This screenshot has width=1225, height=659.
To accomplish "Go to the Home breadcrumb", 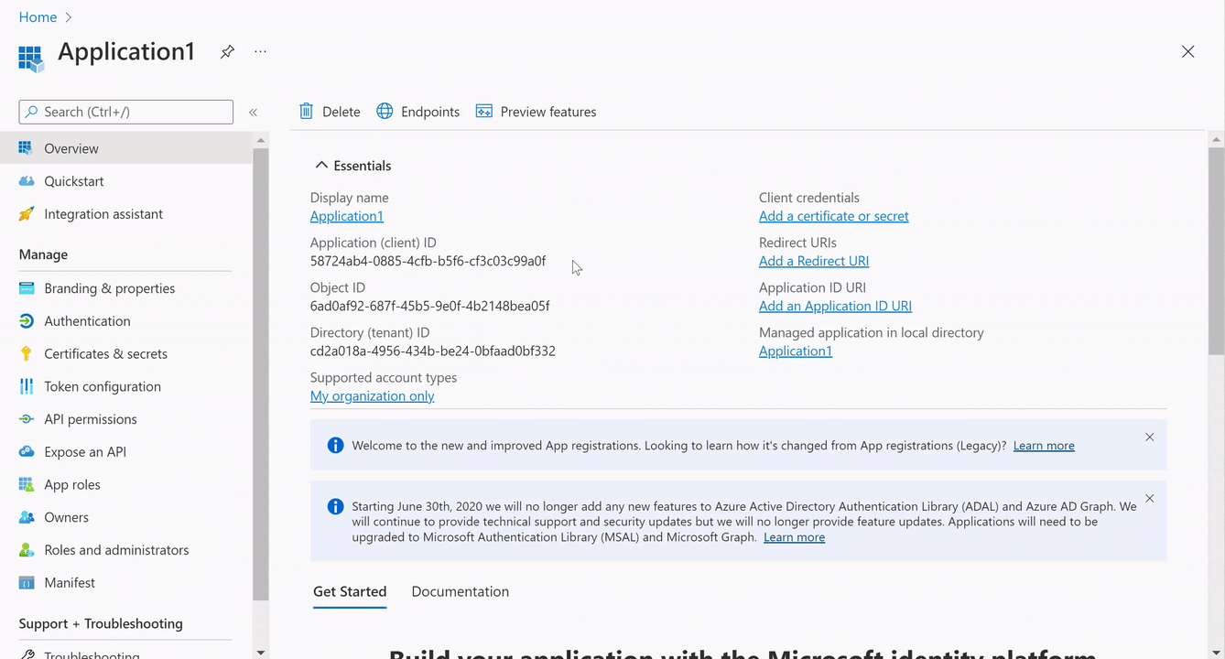I will pyautogui.click(x=38, y=17).
